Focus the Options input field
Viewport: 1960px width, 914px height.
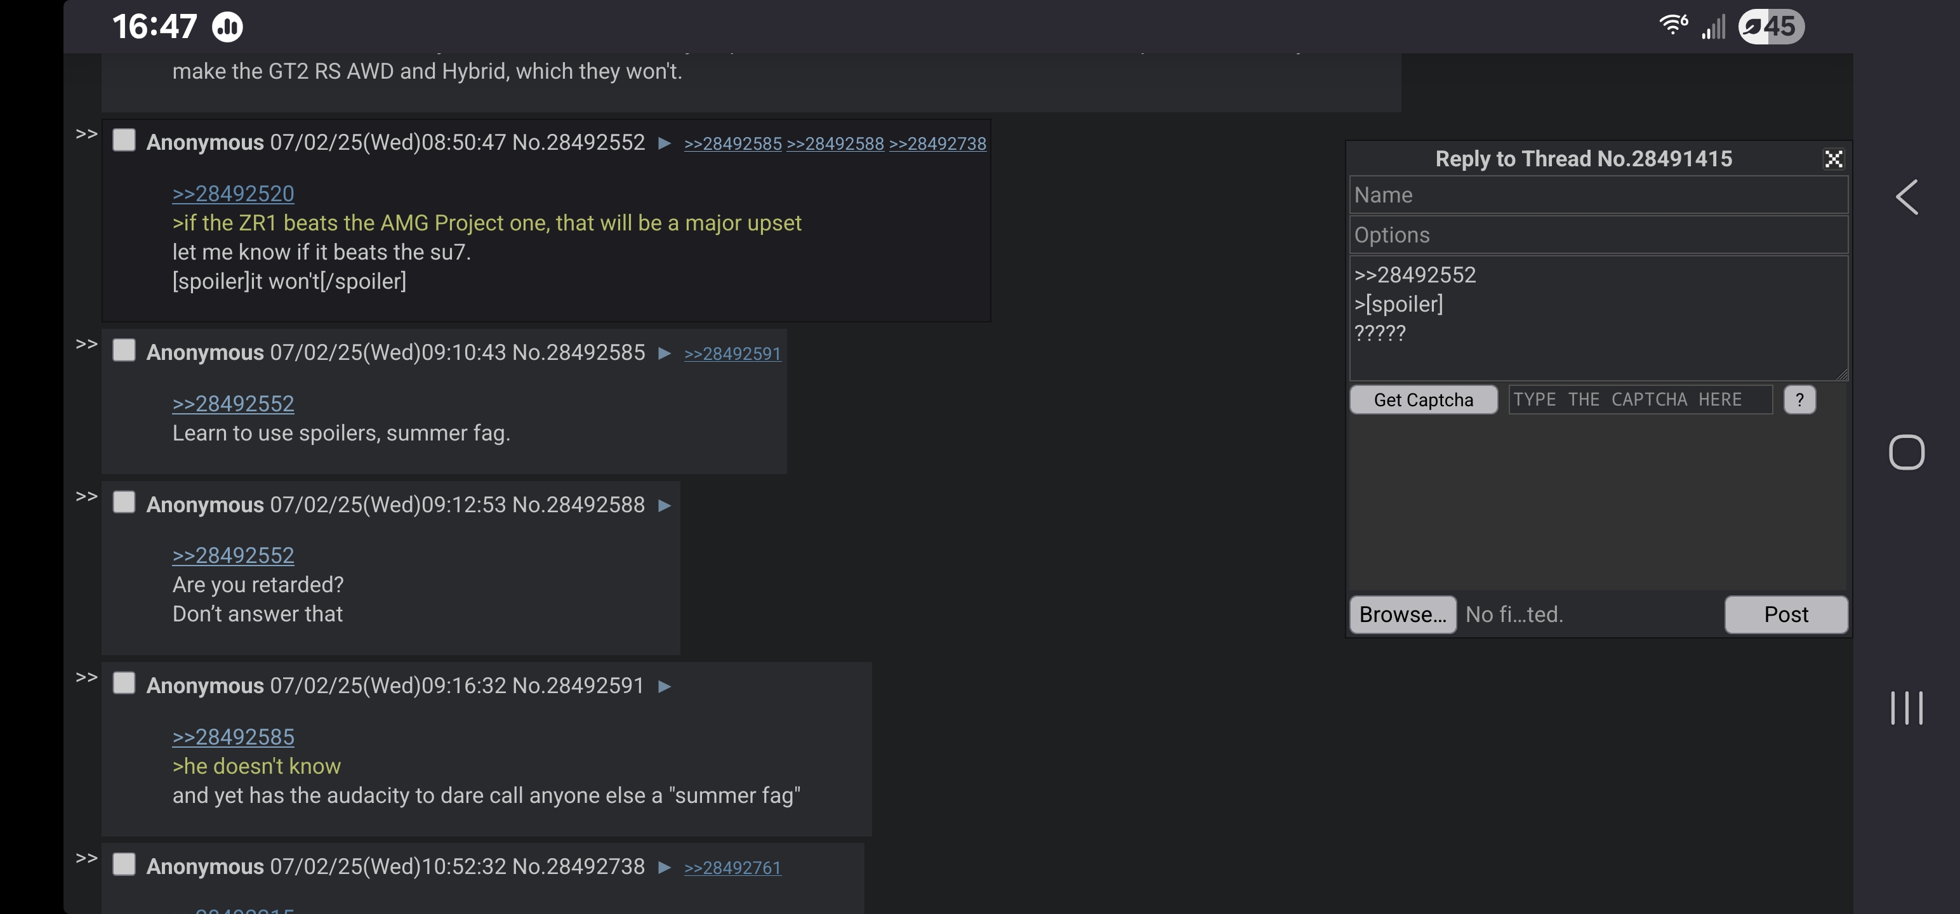[x=1598, y=235]
